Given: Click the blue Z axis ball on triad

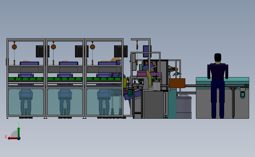Looking at the screenshot, I should point(19,139).
